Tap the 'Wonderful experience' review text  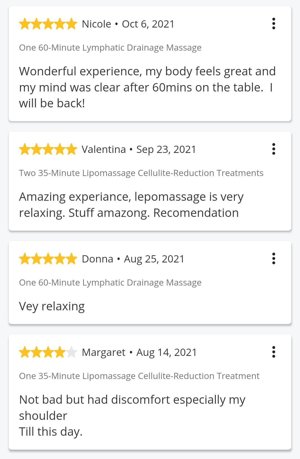pos(147,87)
